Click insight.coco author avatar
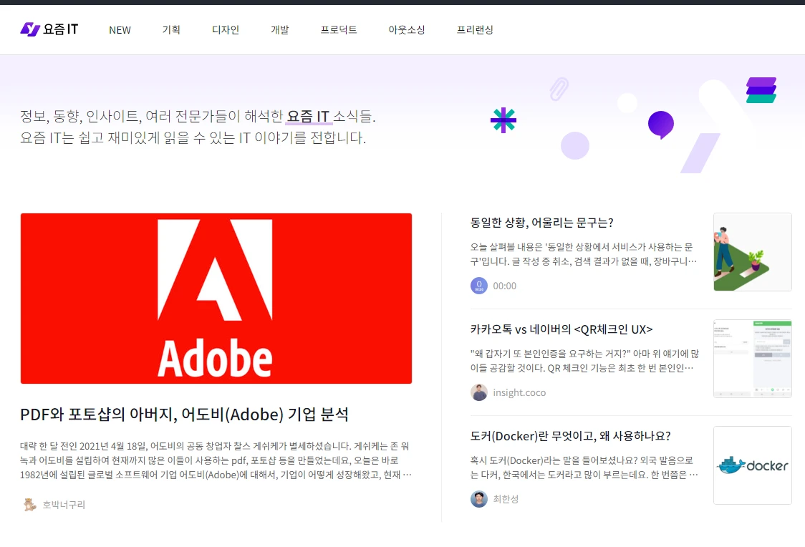 tap(479, 392)
